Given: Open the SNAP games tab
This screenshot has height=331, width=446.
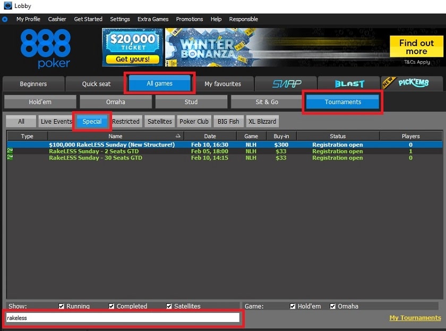Looking at the screenshot, I should 286,83.
